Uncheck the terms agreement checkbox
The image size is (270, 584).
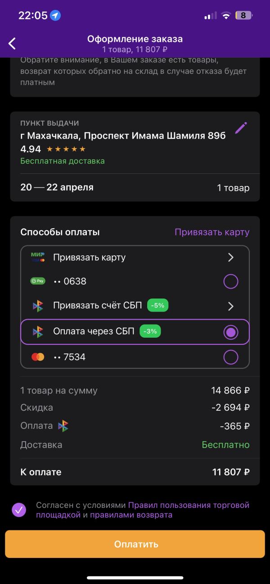19,510
